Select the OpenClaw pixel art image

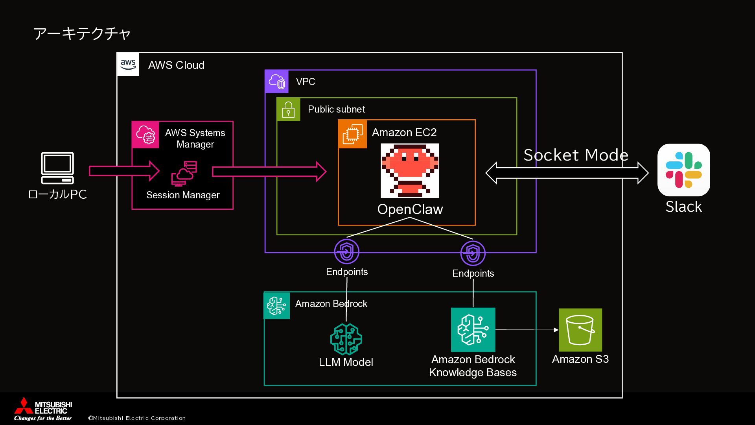point(410,170)
